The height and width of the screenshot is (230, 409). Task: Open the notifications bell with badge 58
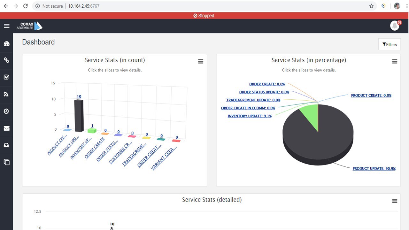click(395, 26)
